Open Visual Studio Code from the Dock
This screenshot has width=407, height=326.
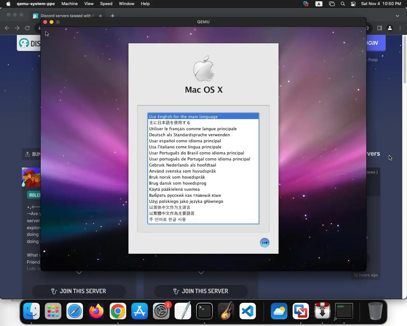[x=248, y=311]
